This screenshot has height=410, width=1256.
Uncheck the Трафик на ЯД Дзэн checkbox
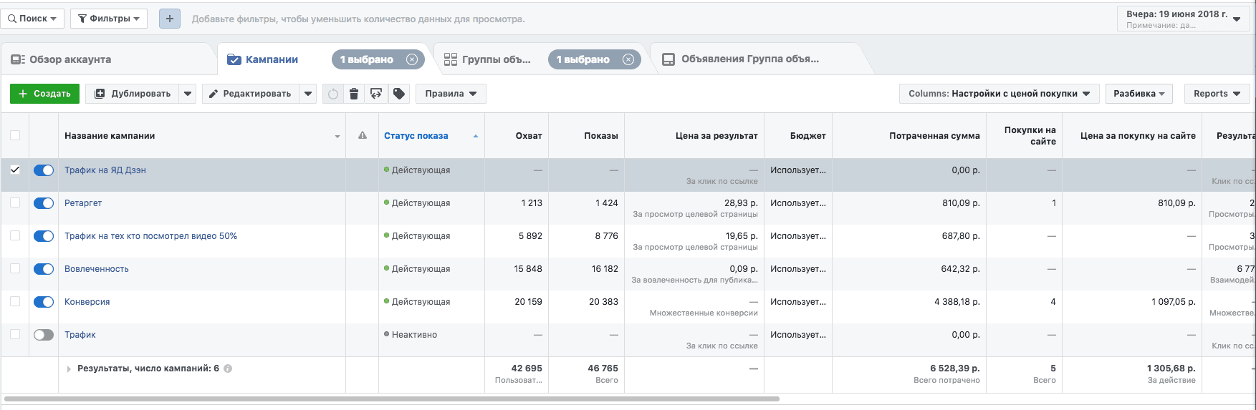(15, 170)
